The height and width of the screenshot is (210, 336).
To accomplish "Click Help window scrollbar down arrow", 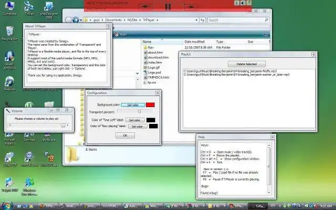I will [x=269, y=193].
